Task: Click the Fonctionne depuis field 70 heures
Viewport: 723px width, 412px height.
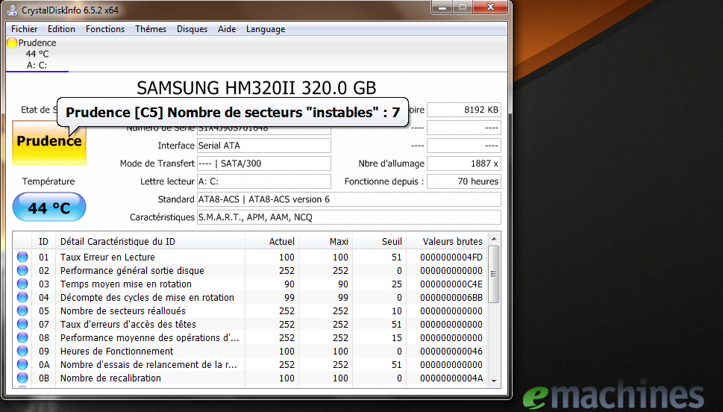Action: pyautogui.click(x=464, y=181)
